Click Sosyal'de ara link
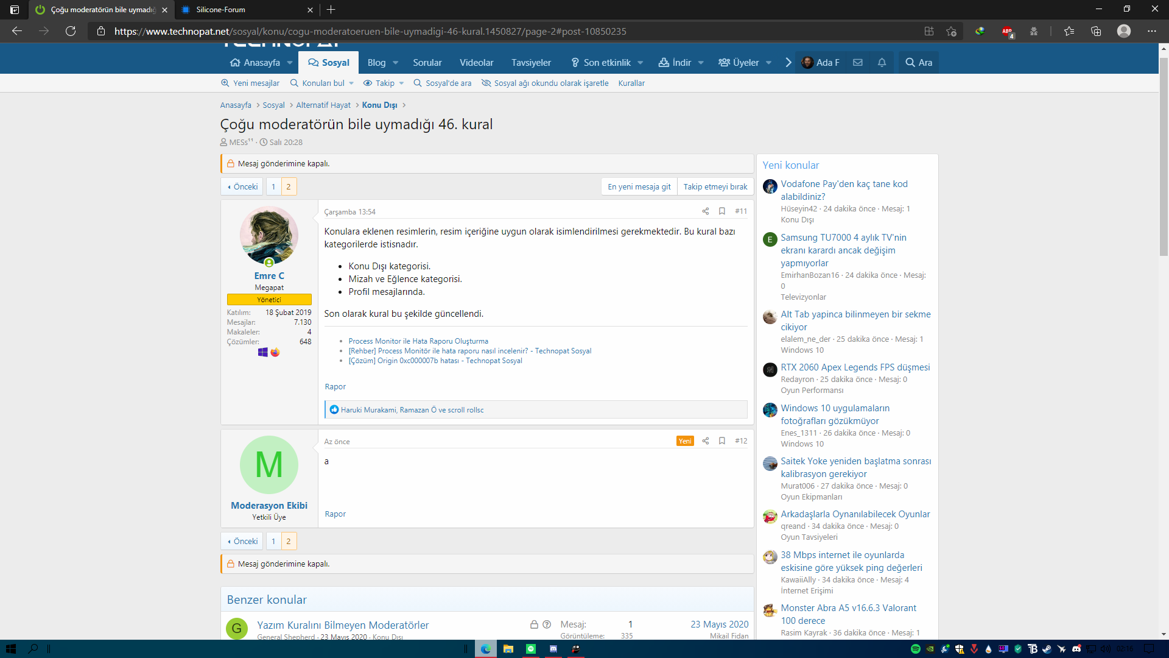 [x=442, y=83]
